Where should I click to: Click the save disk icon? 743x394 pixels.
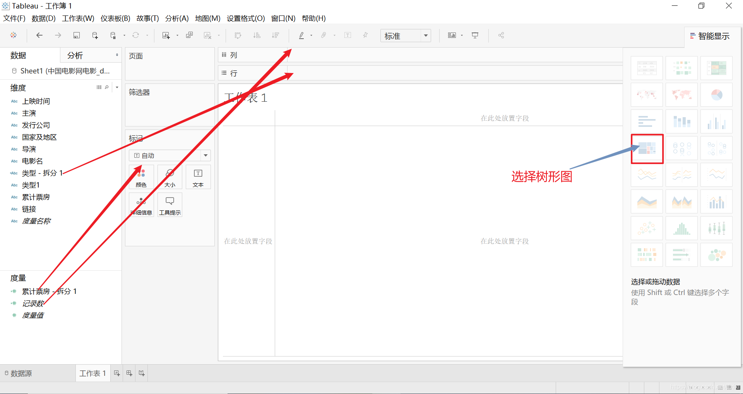(x=77, y=35)
